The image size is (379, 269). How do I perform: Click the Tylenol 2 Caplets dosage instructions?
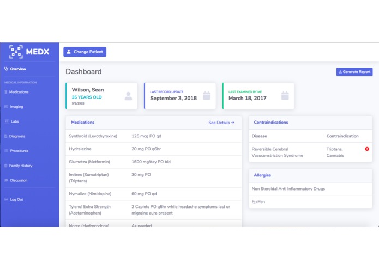click(x=181, y=210)
